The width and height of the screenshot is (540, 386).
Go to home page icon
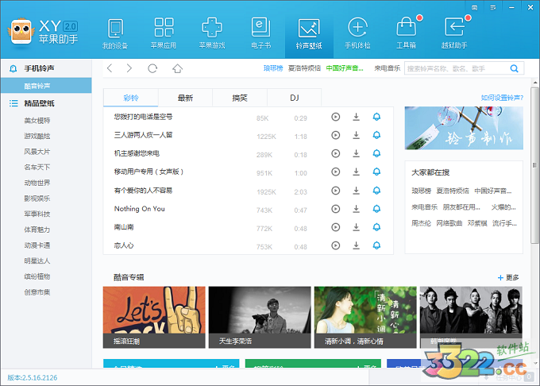pos(177,68)
